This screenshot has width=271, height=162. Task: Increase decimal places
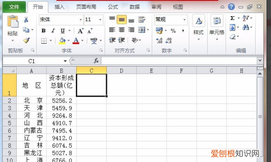click(159, 40)
